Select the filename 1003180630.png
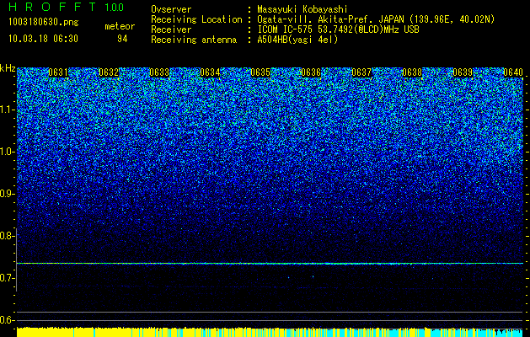Viewport: 530px width, 337px height. [x=44, y=22]
